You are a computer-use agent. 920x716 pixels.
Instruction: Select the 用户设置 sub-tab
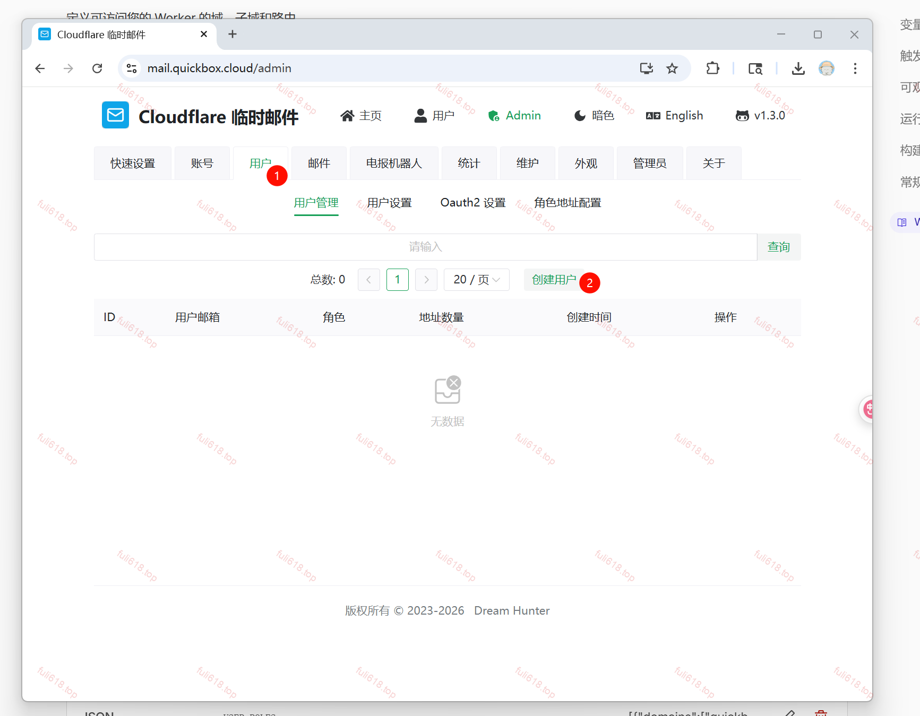390,203
